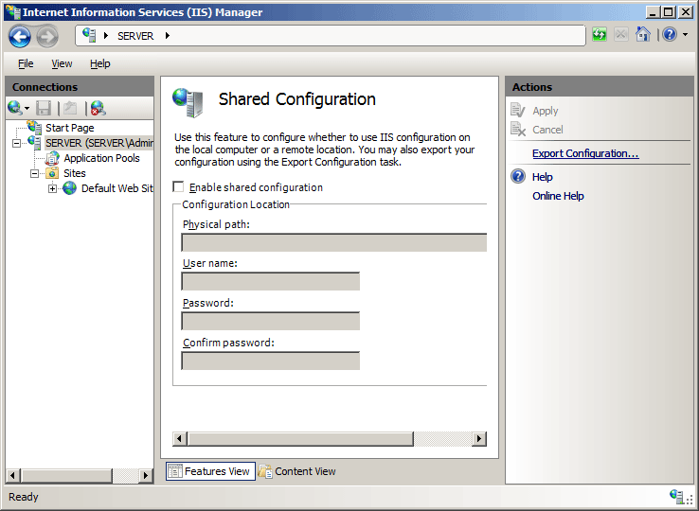Select SERVER (SERVER\Admin tree label
Viewport: 699px width, 511px height.
(99, 143)
